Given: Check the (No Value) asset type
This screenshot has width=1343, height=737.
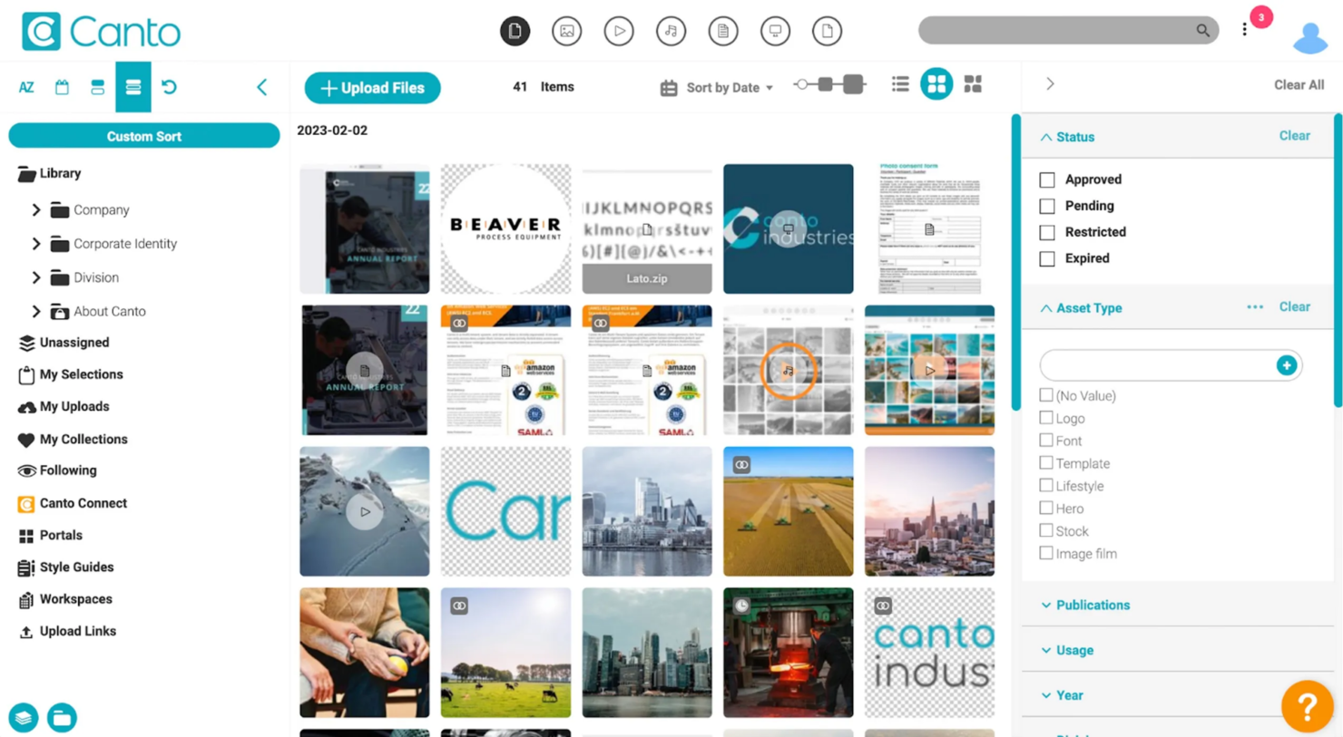Looking at the screenshot, I should [x=1046, y=395].
